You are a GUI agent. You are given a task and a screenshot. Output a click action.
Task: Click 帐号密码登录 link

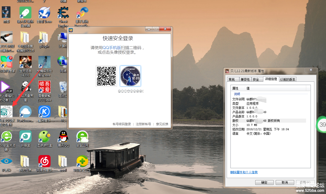coord(122,124)
